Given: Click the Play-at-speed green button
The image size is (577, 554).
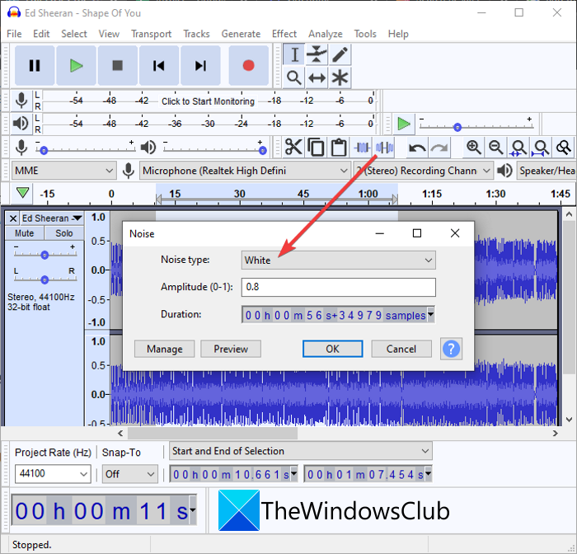Looking at the screenshot, I should [x=404, y=124].
